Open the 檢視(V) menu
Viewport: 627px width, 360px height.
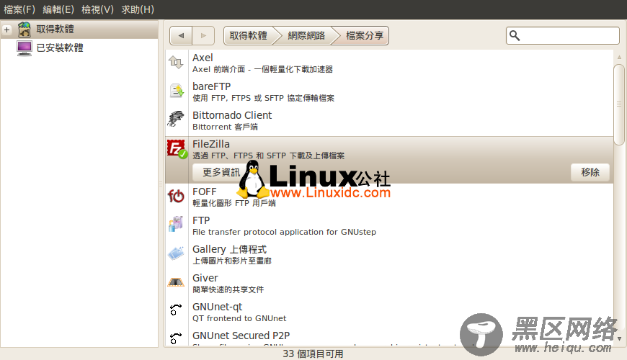(x=97, y=9)
